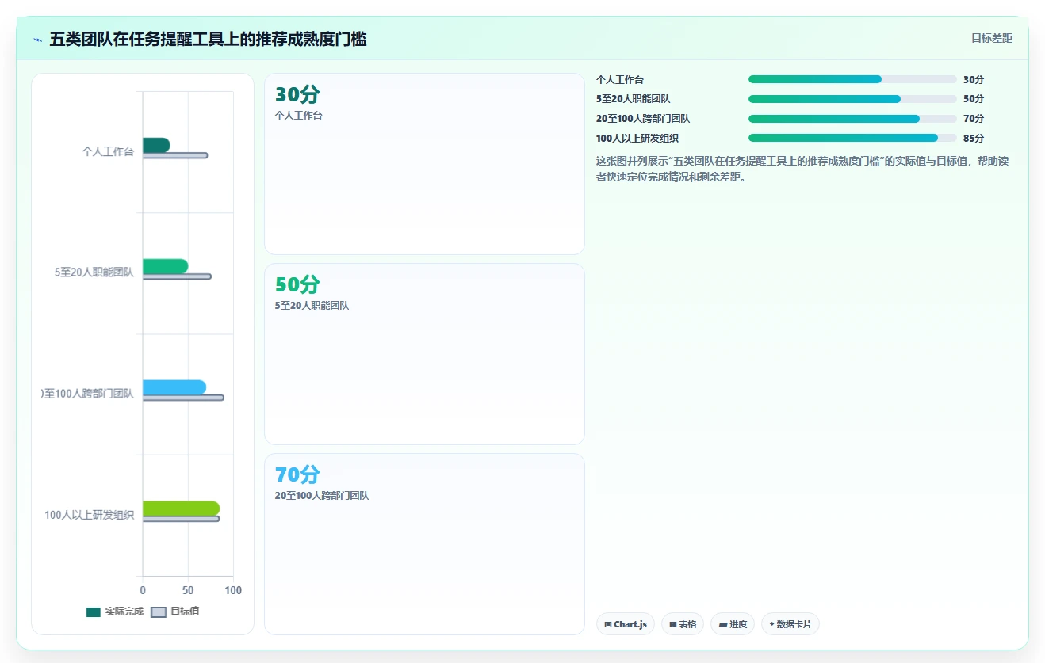The image size is (1045, 663).
Task: Click the 70分 value in progress list
Action: [x=974, y=119]
